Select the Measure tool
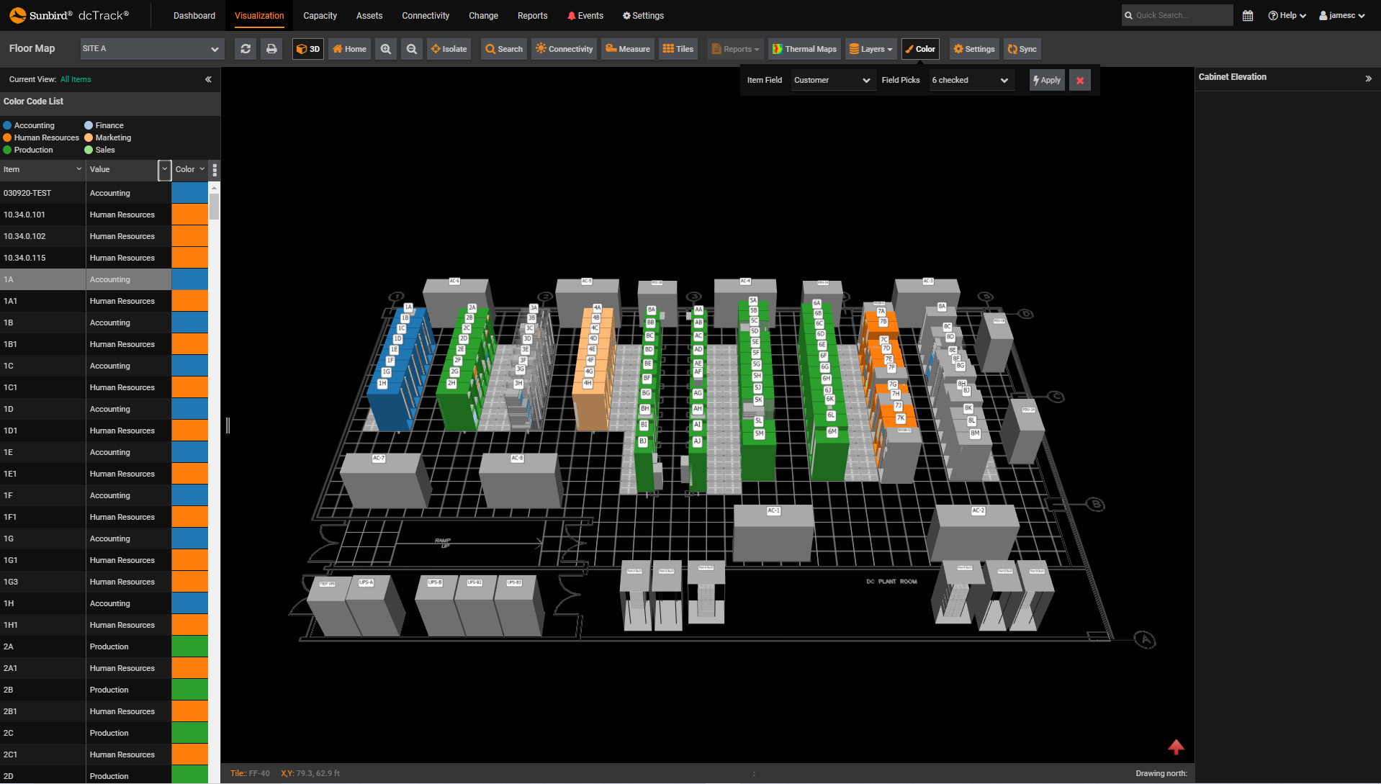The width and height of the screenshot is (1381, 784). click(627, 49)
